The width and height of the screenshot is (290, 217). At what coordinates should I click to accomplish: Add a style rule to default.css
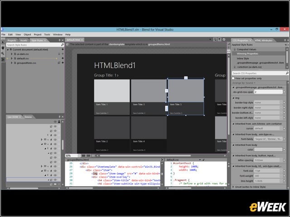click(63, 58)
